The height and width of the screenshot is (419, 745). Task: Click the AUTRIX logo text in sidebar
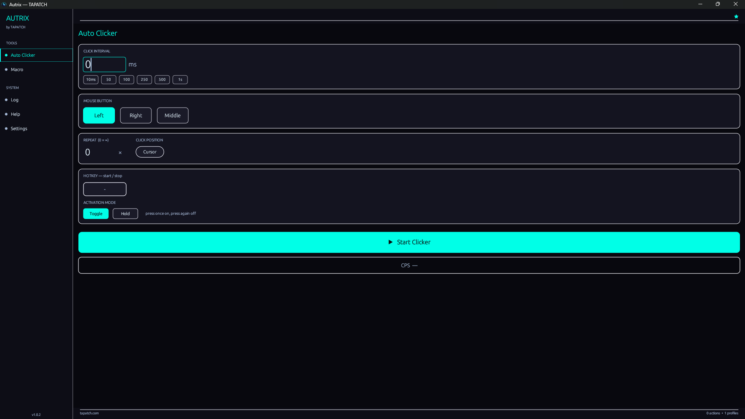click(x=17, y=18)
